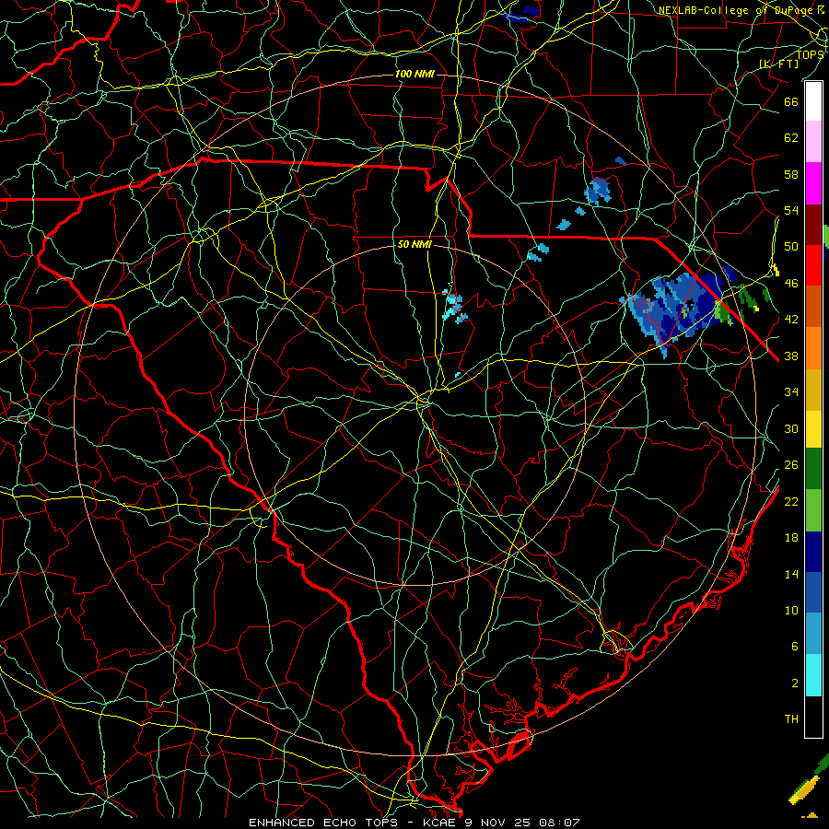The width and height of the screenshot is (829, 829).
Task: Click the 54 value on legend scale
Action: tap(791, 210)
